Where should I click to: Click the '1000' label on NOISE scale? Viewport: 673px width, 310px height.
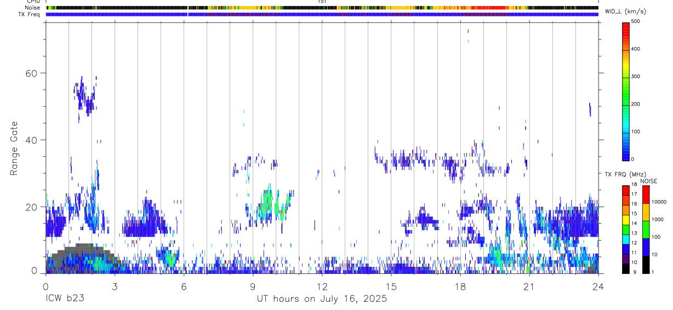tap(658, 220)
